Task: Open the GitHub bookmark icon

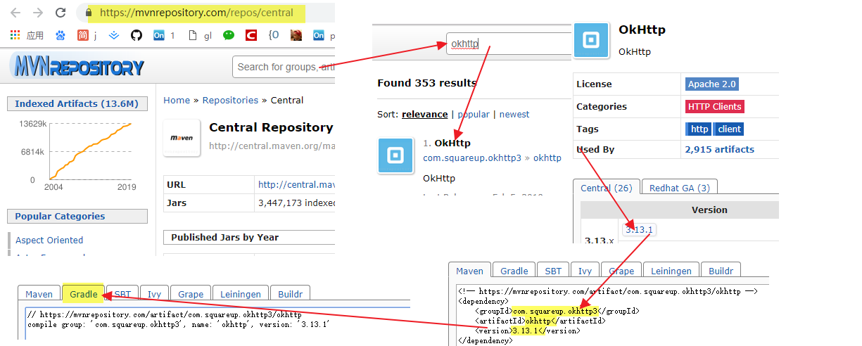Action: click(137, 35)
